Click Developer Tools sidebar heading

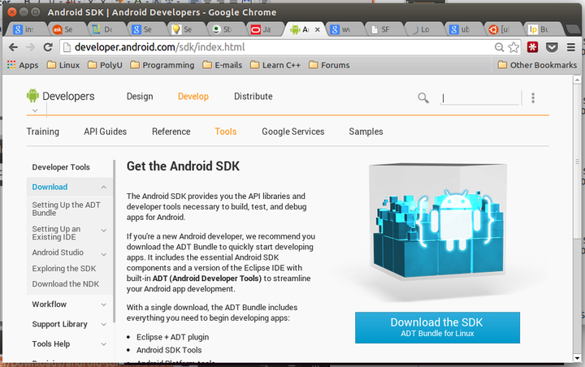click(61, 167)
